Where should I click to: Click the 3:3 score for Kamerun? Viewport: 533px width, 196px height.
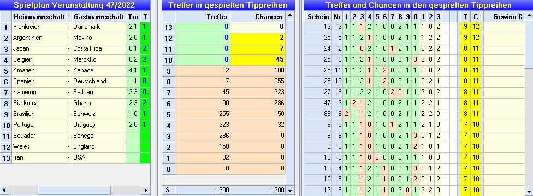(133, 92)
